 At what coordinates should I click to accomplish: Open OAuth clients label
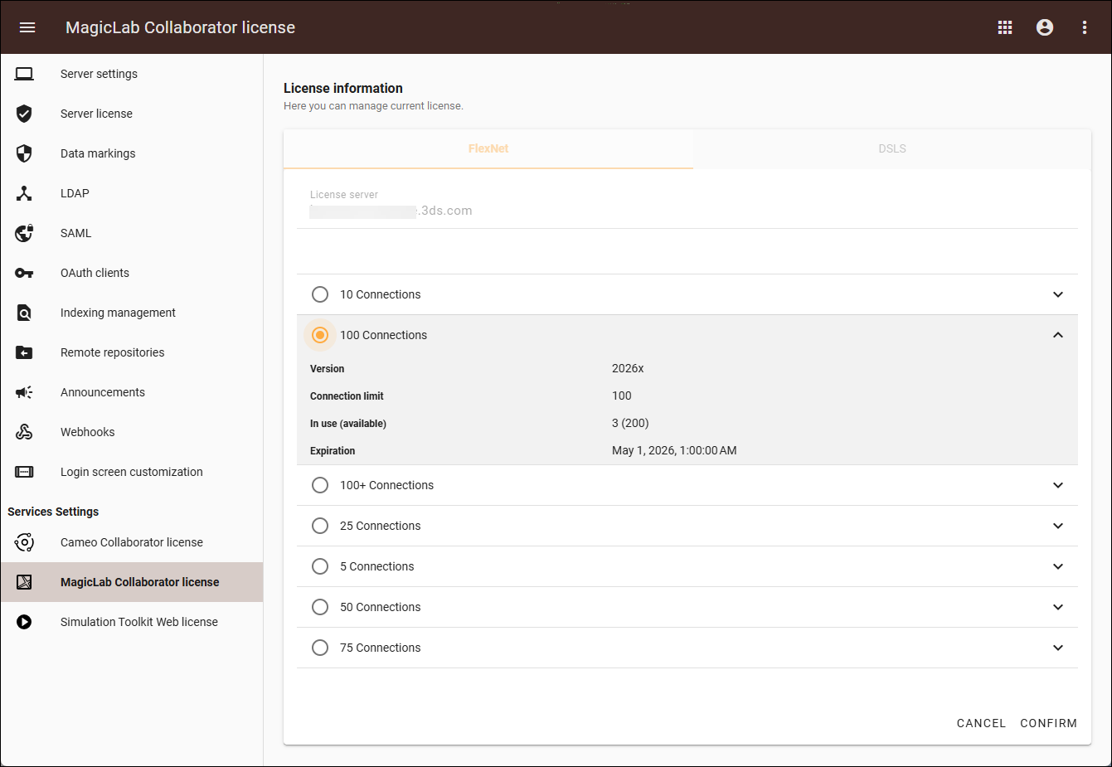[x=95, y=273]
